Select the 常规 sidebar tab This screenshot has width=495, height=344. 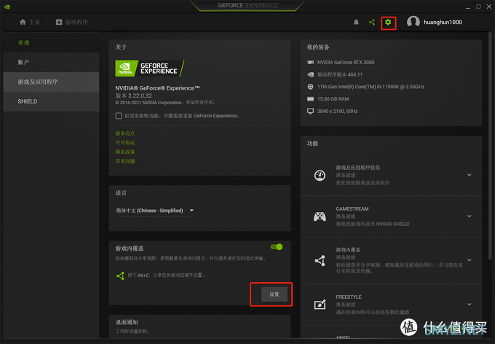[51, 43]
